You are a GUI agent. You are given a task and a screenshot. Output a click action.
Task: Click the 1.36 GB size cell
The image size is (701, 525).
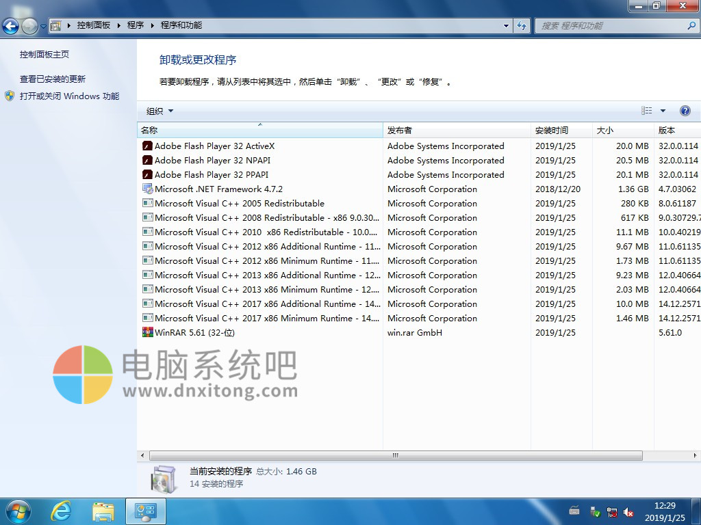(633, 189)
